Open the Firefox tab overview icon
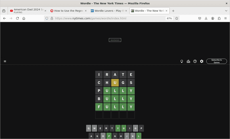This screenshot has height=139, width=230. pyautogui.click(x=4, y=11)
